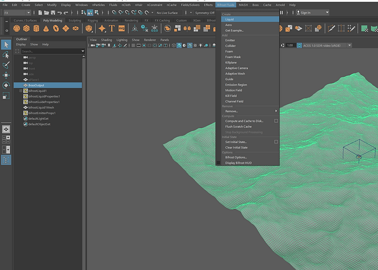Click the Outliner search field
This screenshot has width=378, height=270.
[x=51, y=51]
